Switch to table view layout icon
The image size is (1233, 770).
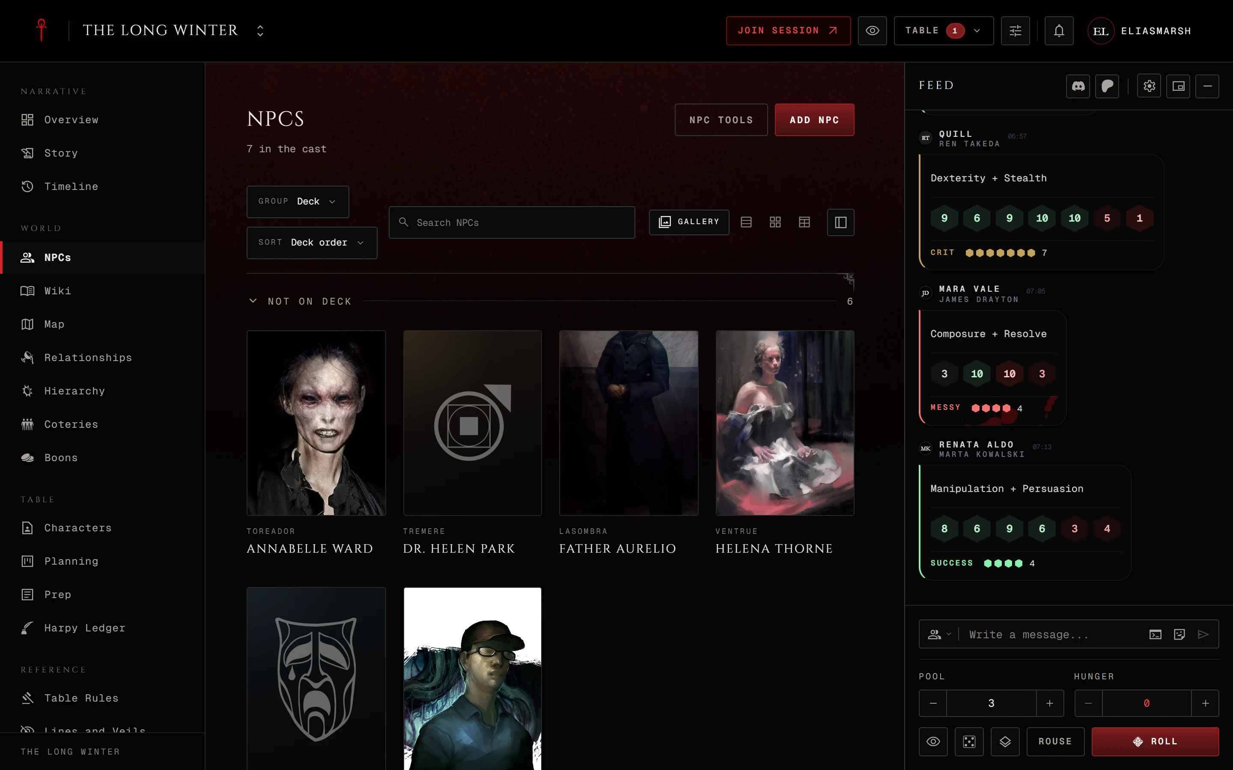pyautogui.click(x=804, y=222)
